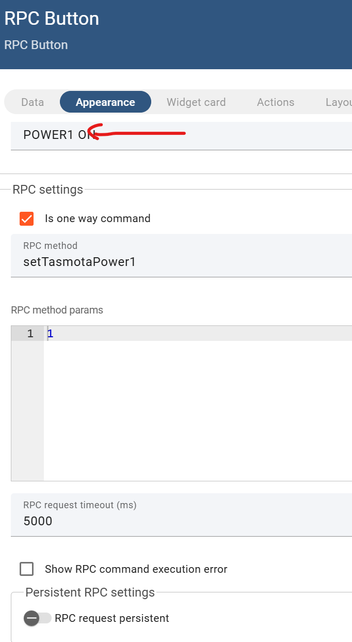
Task: Enable Show RPC command execution error checkbox
Action: 27,569
